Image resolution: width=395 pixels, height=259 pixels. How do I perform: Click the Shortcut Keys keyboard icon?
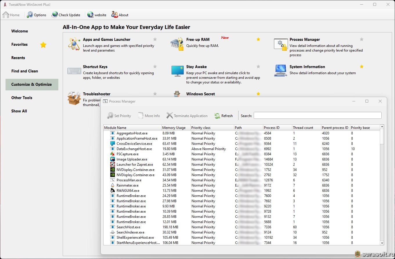[x=74, y=71]
